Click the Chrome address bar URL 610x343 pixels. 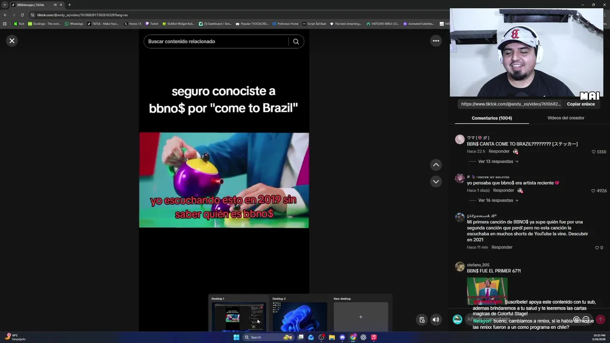[x=82, y=15]
